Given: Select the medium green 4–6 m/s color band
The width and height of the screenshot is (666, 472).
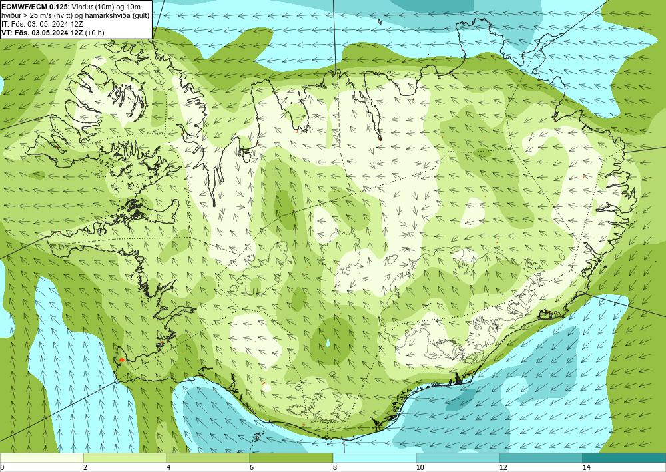Looking at the screenshot, I should 208,458.
